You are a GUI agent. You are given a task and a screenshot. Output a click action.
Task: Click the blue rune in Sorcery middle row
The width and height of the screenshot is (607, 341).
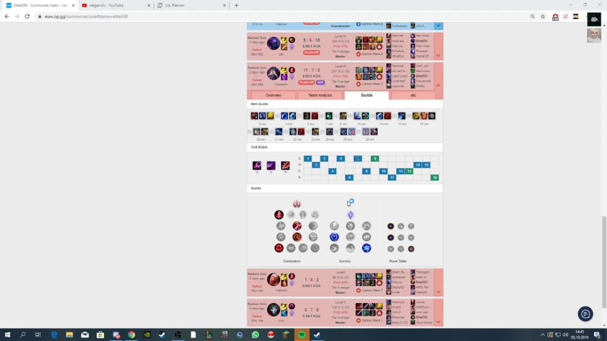click(334, 237)
